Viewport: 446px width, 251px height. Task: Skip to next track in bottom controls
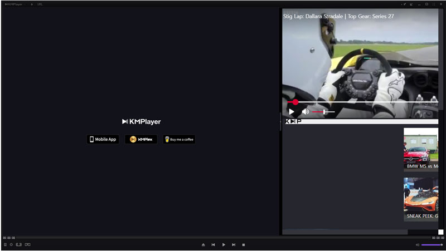tap(234, 245)
